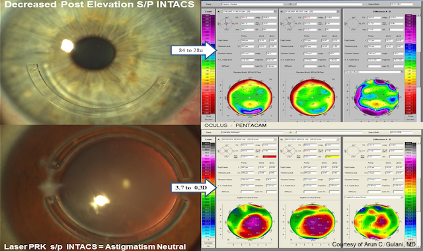Click the Name field in upper Pentacam window
This screenshot has height=251, width=423.
[252, 5]
